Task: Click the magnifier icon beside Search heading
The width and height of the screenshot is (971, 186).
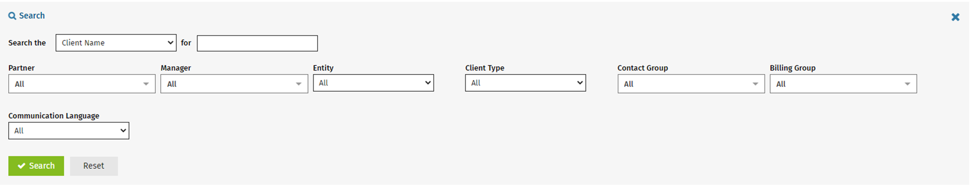Action: point(12,16)
